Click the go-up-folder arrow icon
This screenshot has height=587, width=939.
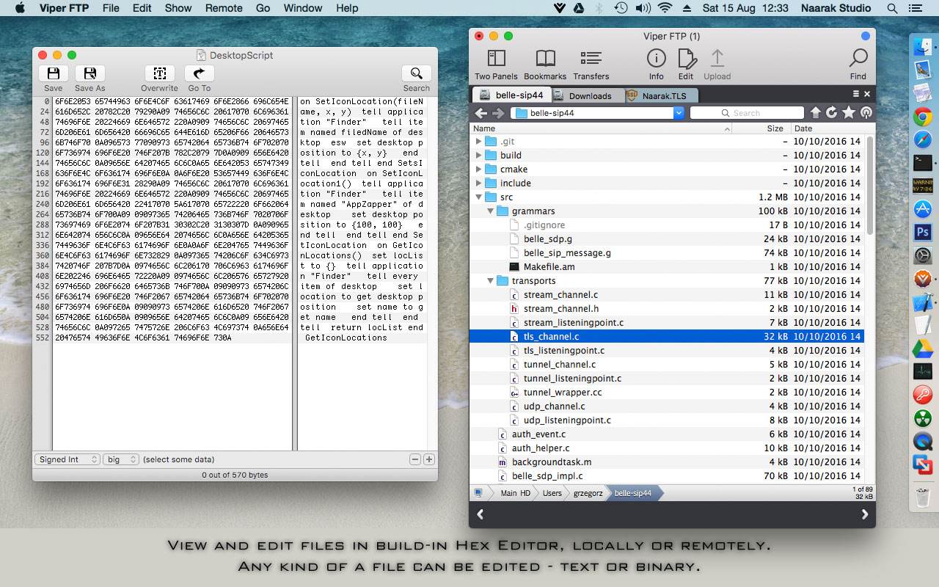pos(816,113)
